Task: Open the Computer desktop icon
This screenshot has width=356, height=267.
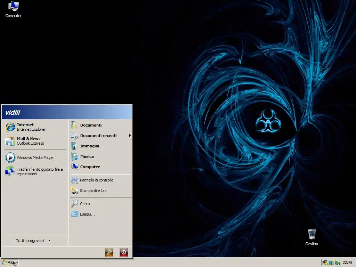Action: click(13, 9)
